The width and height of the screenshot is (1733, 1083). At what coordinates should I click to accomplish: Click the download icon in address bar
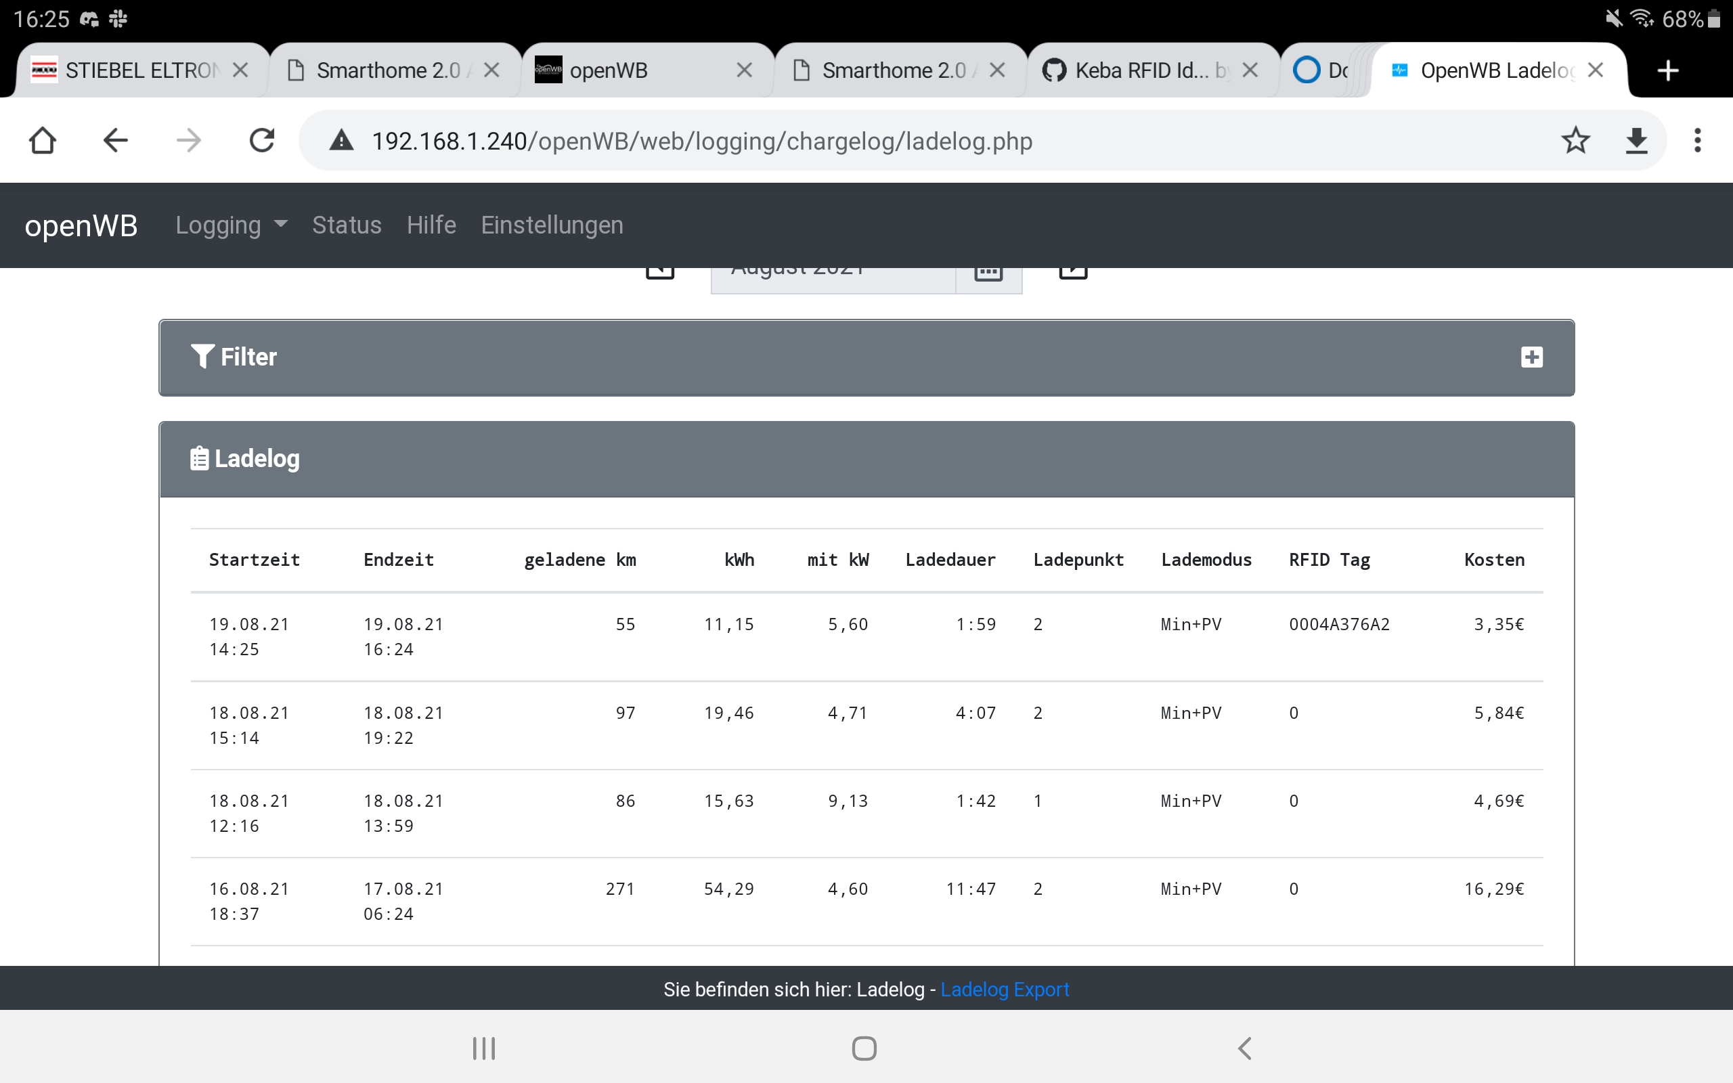pos(1636,140)
